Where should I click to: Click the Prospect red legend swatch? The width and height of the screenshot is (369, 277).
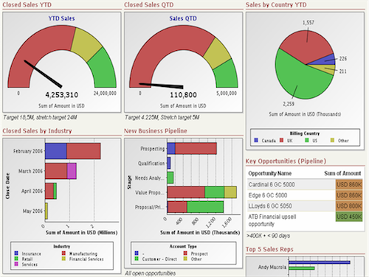(x=185, y=253)
